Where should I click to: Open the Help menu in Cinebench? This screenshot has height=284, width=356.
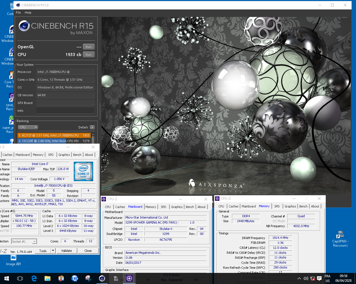point(28,12)
